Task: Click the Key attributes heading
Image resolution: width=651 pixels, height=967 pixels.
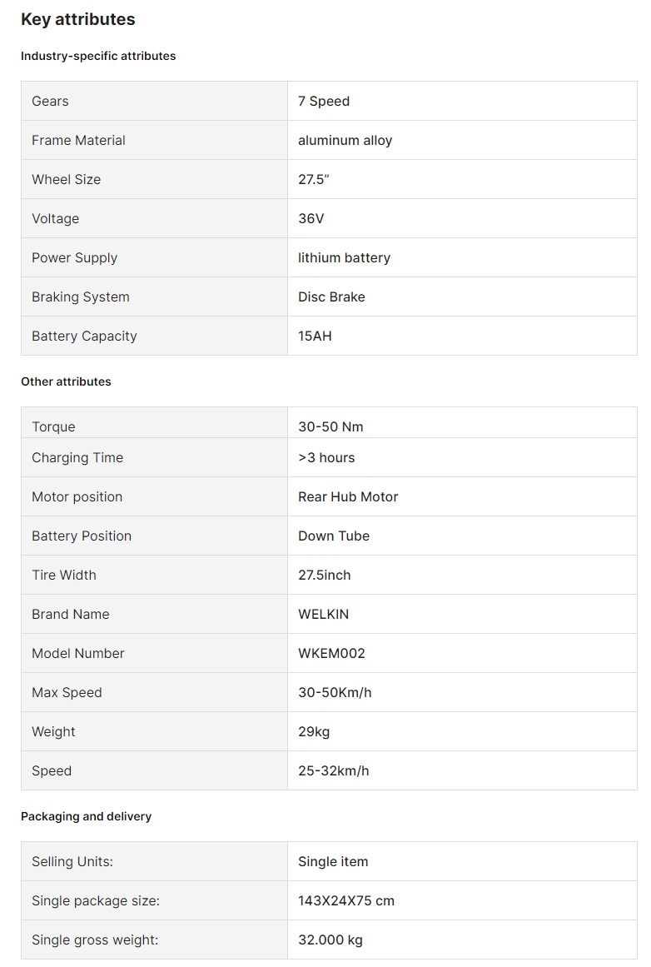Action: click(77, 19)
